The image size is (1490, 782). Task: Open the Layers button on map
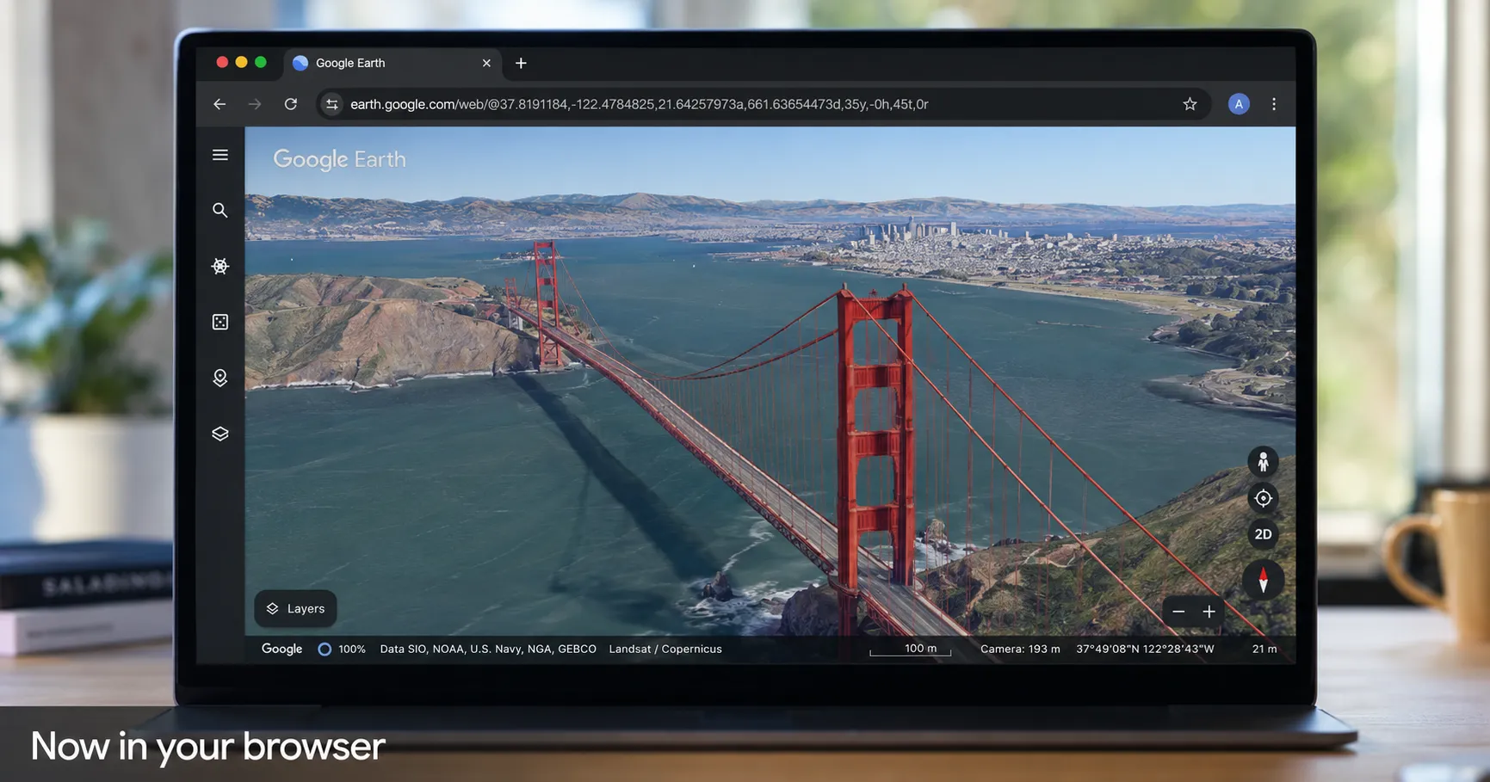pyautogui.click(x=295, y=608)
